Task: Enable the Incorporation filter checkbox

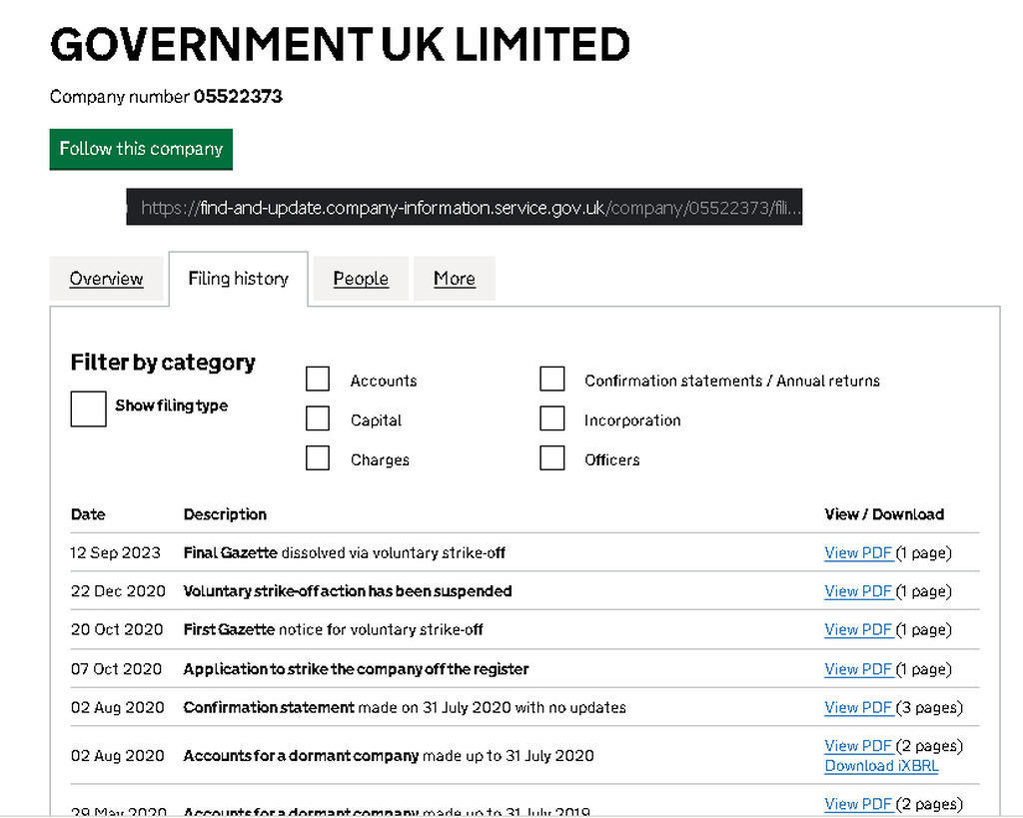Action: tap(552, 418)
